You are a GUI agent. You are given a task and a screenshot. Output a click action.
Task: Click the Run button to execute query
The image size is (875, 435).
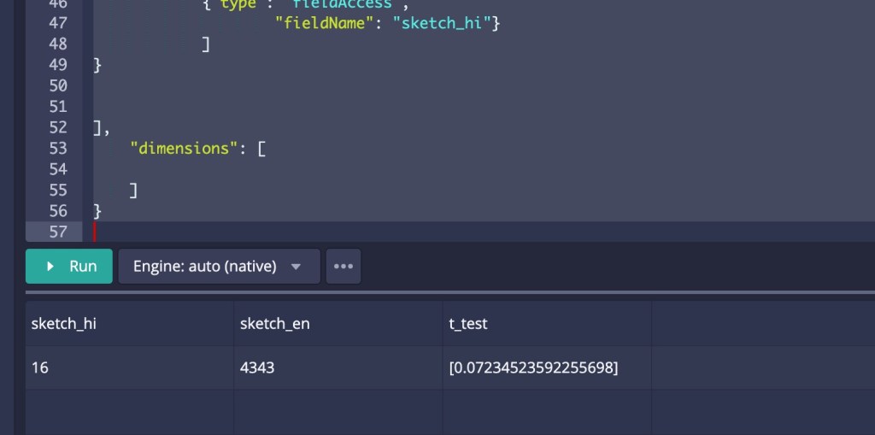pos(68,266)
